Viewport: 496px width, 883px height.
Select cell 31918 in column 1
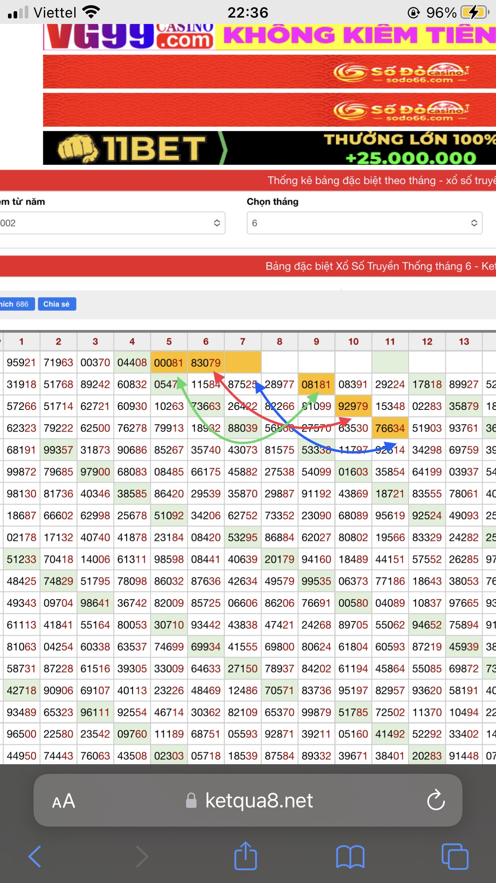[22, 384]
